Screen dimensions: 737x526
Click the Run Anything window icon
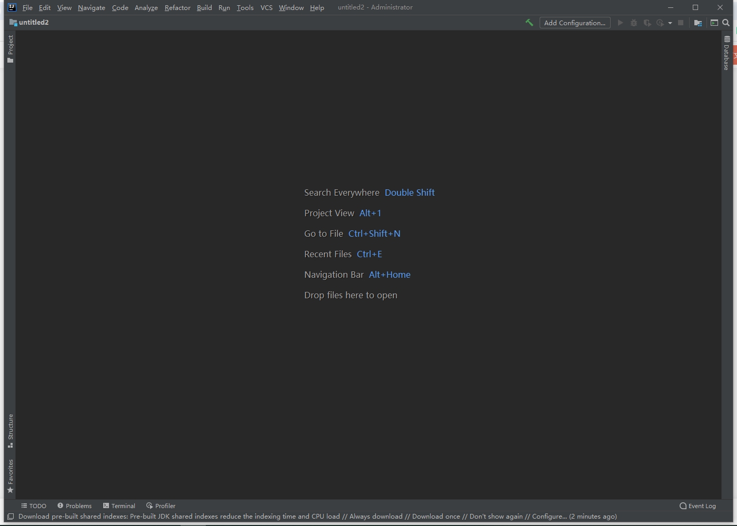(x=714, y=23)
